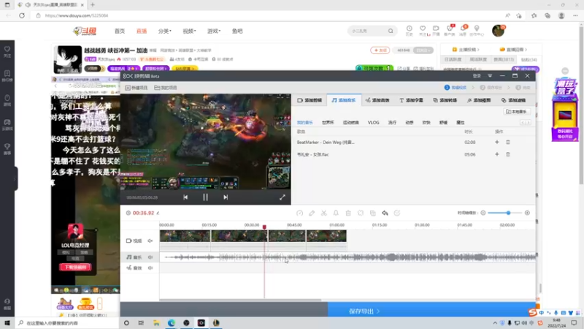
Task: Click the redo icon in timeline toolbar
Action: pyautogui.click(x=397, y=213)
